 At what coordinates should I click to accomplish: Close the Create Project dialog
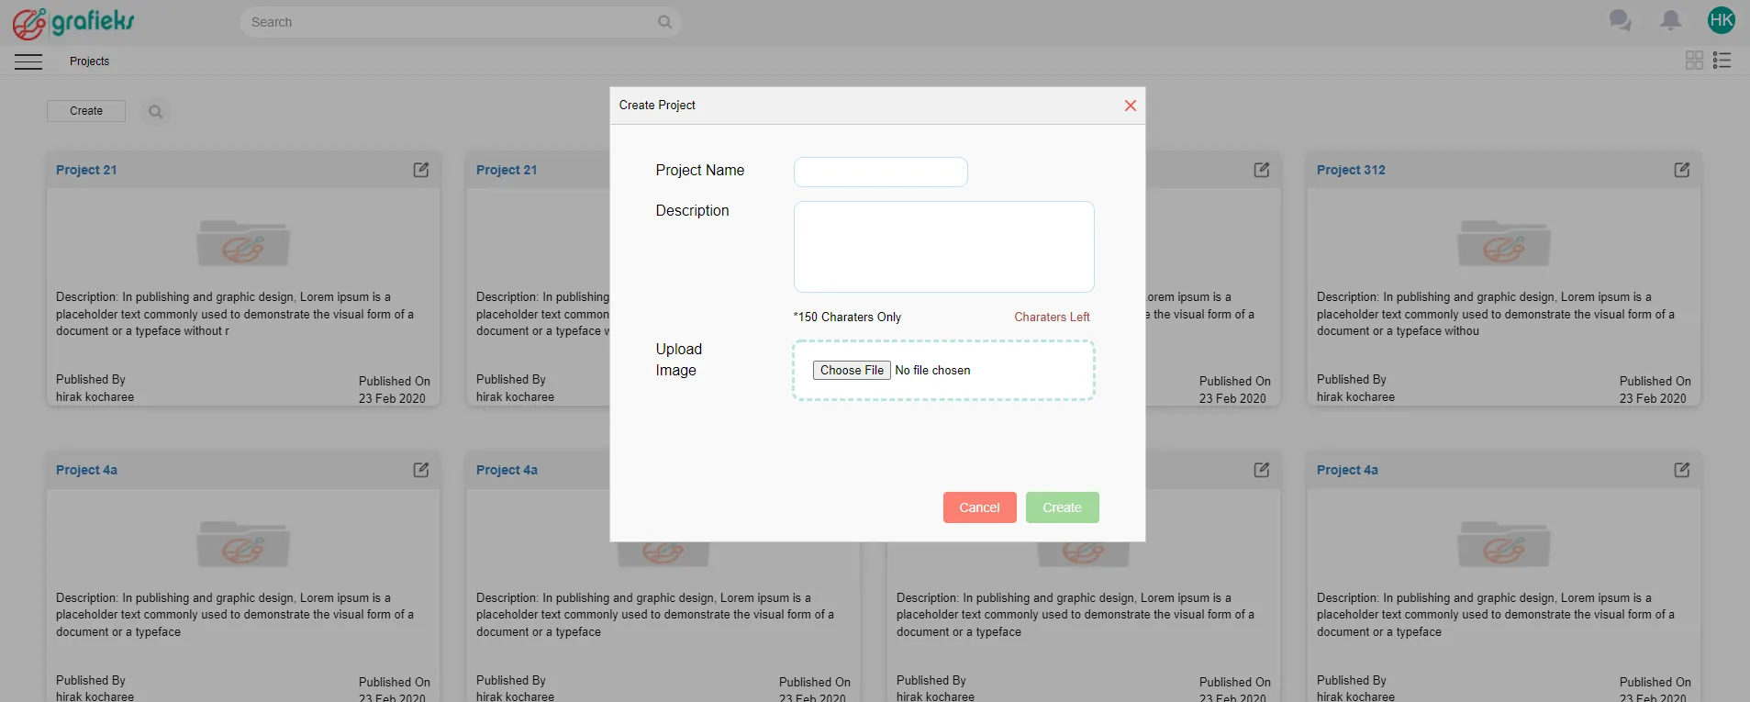1130,106
